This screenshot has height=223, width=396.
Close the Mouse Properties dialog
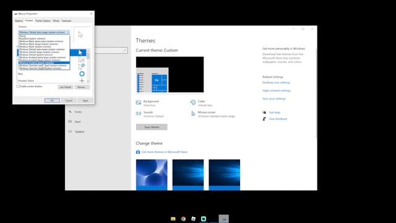[92, 14]
